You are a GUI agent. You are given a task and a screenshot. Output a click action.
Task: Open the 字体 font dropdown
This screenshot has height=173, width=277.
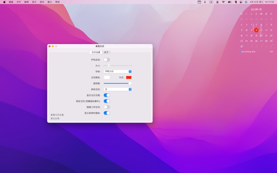118,71
